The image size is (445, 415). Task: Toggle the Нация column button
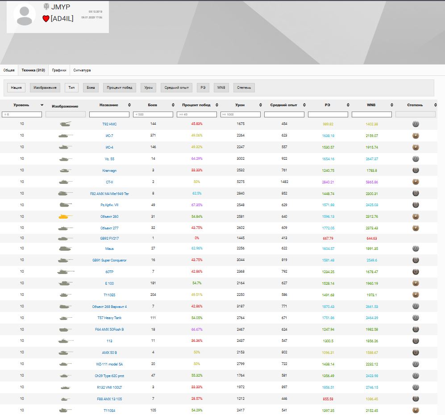(16, 87)
